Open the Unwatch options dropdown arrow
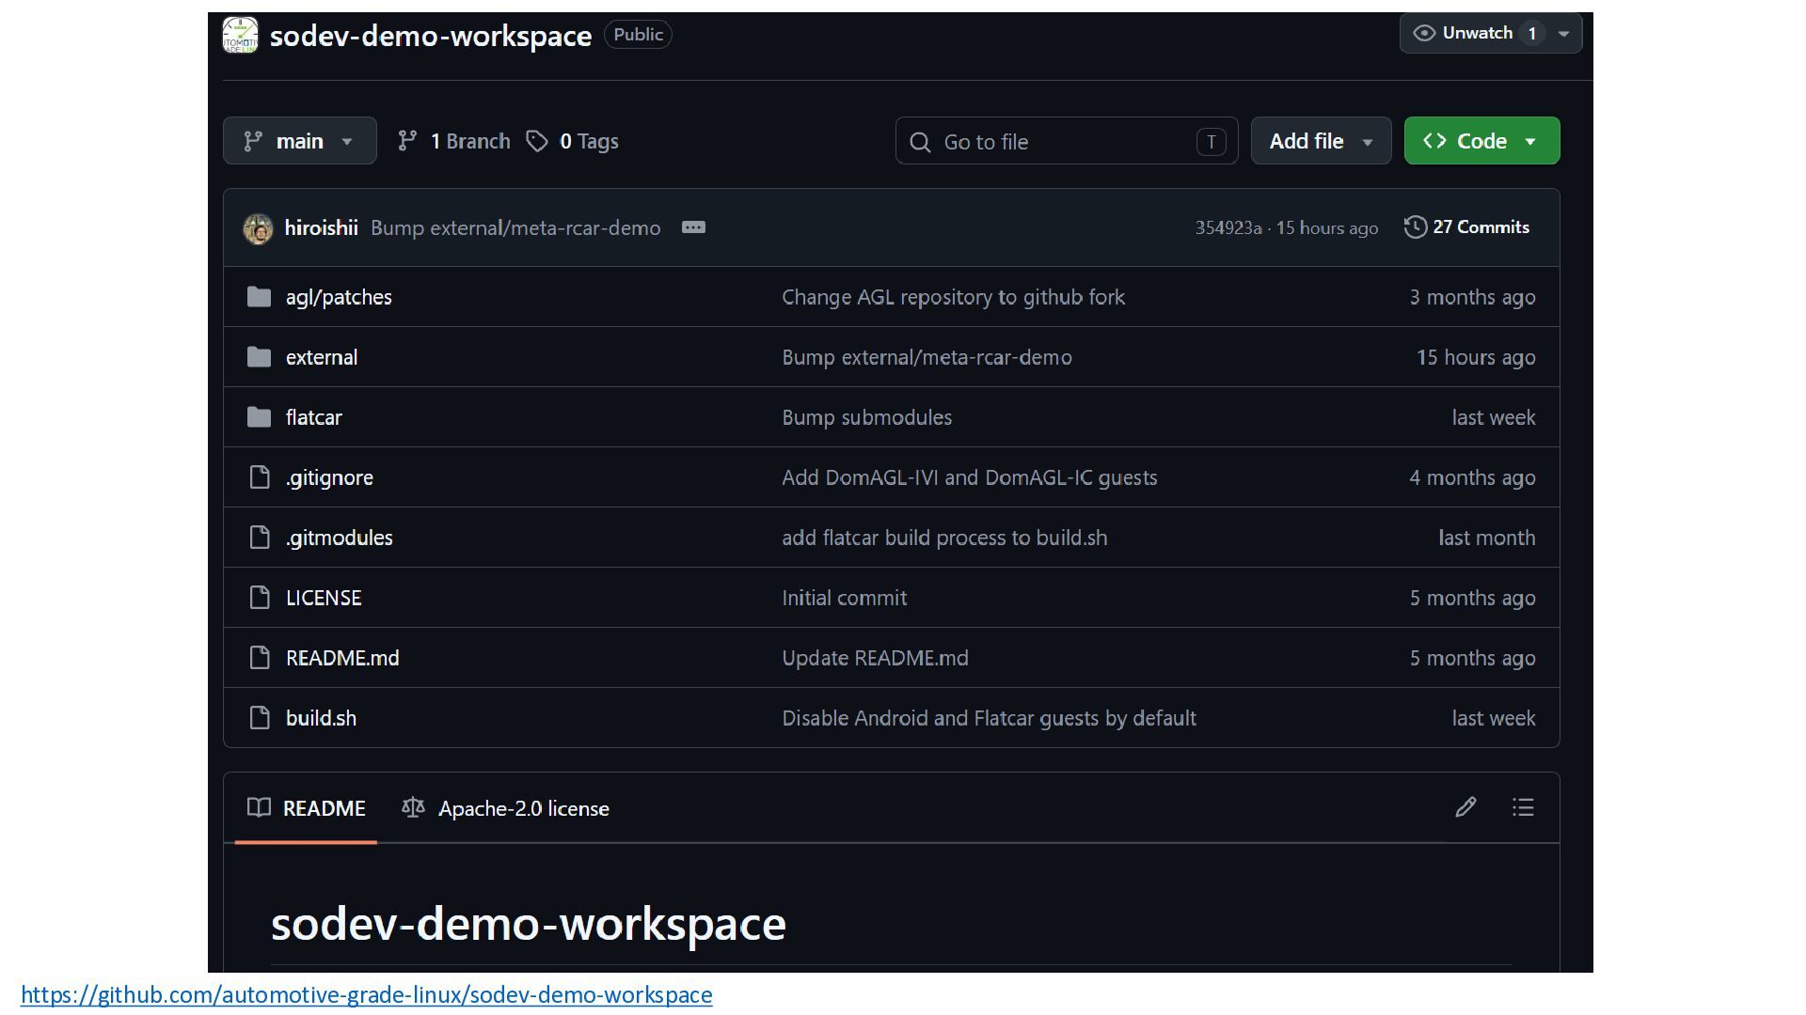1806x1015 pixels. (x=1563, y=34)
